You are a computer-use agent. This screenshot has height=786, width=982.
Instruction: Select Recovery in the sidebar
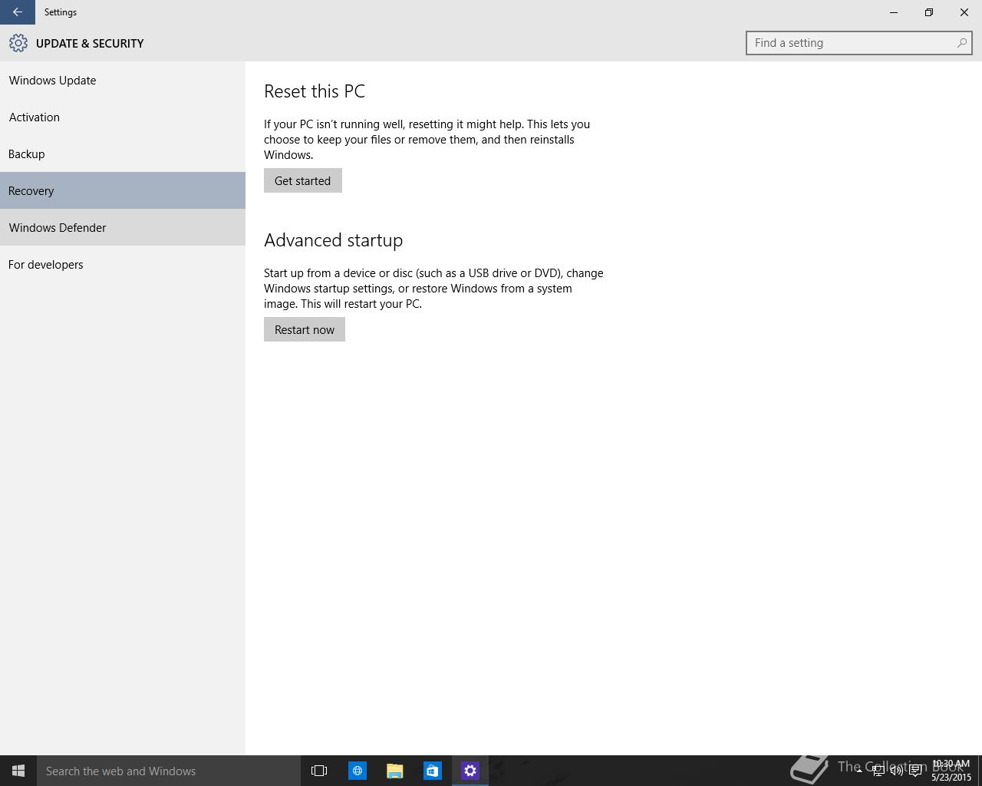123,190
